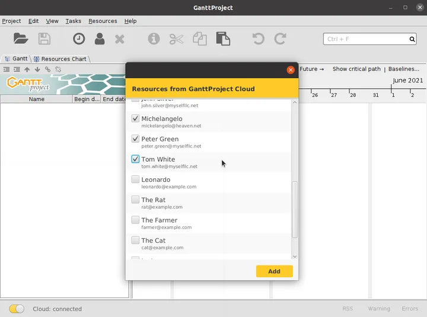Click the Delete X toolbar icon
Image resolution: width=427 pixels, height=317 pixels.
coord(120,39)
